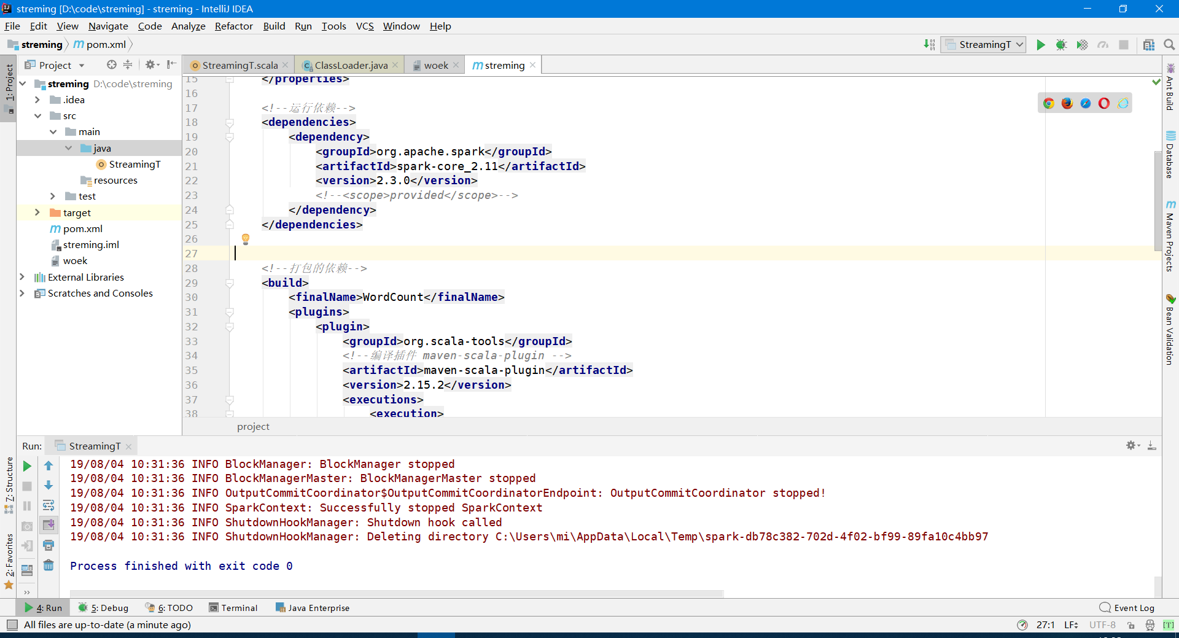1179x638 pixels.
Task: Open pom.xml preview in Internet Explorer
Action: (x=1123, y=103)
